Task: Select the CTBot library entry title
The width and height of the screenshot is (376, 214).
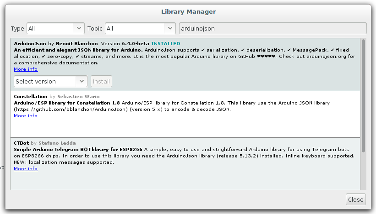Action: (22, 143)
